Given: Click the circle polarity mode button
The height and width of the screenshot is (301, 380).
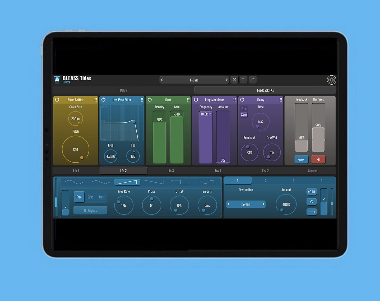Looking at the screenshot, I should click(x=312, y=202).
